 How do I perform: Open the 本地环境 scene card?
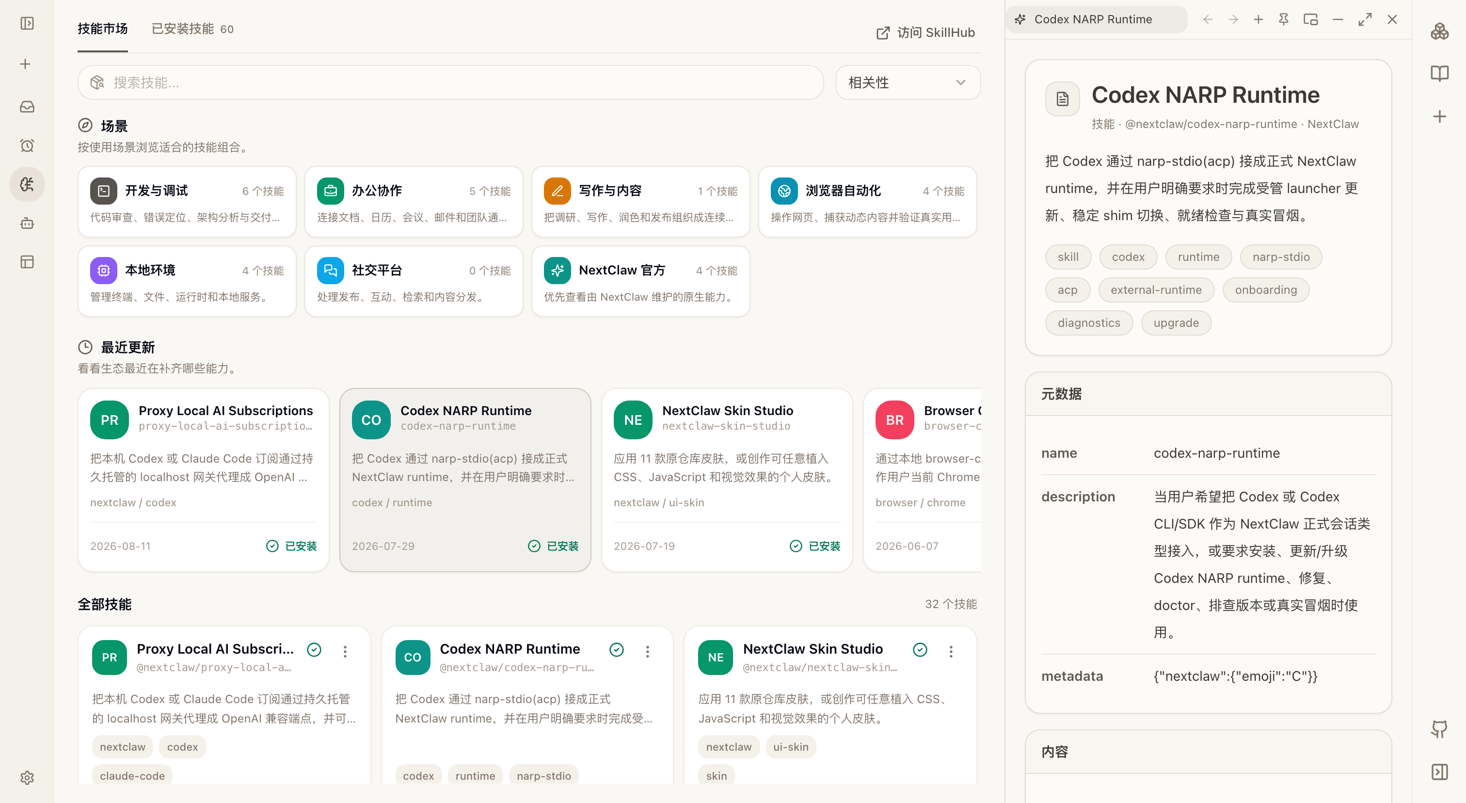[x=187, y=281]
